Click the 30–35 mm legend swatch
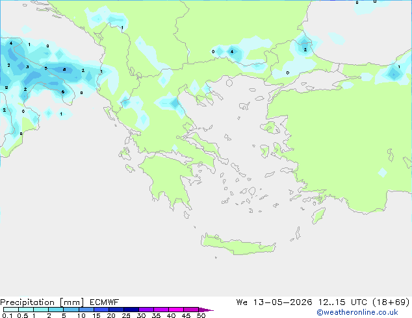The image size is (412, 318). (146, 310)
